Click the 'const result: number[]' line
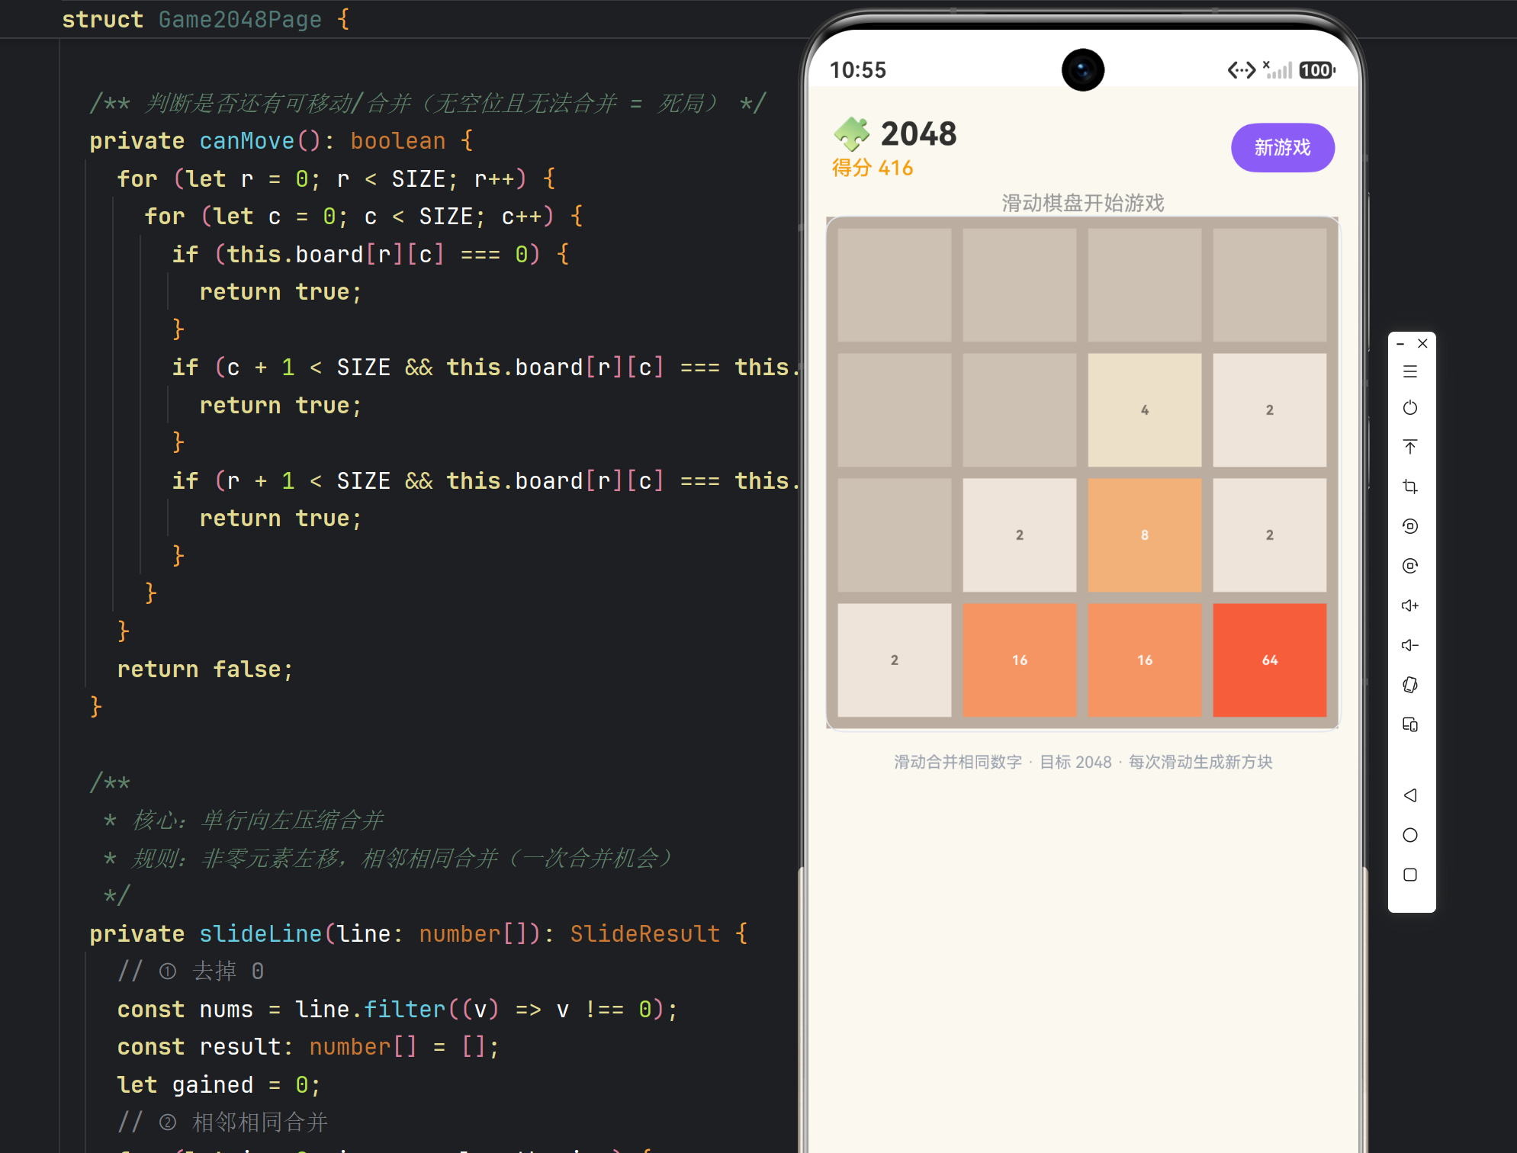Screen dimensions: 1517x1153 tap(309, 1046)
